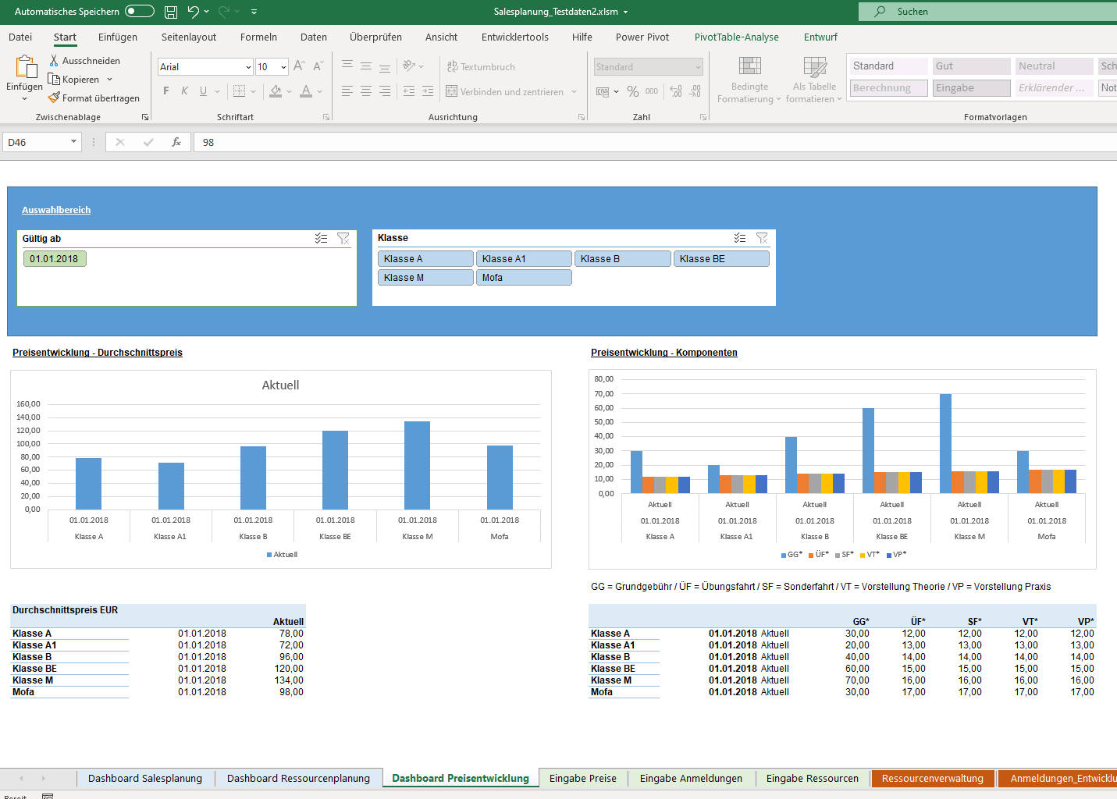
Task: Center text horizontally icon
Action: 366,91
